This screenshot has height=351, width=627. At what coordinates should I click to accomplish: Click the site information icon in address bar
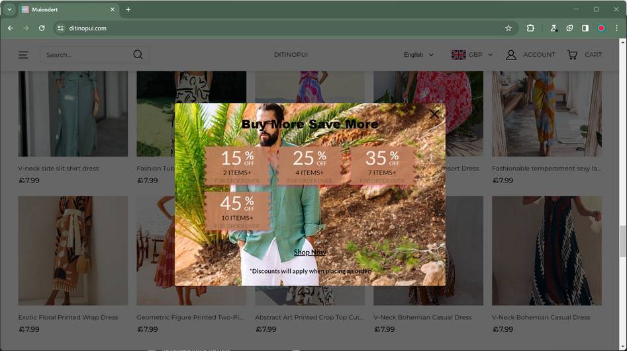point(60,28)
